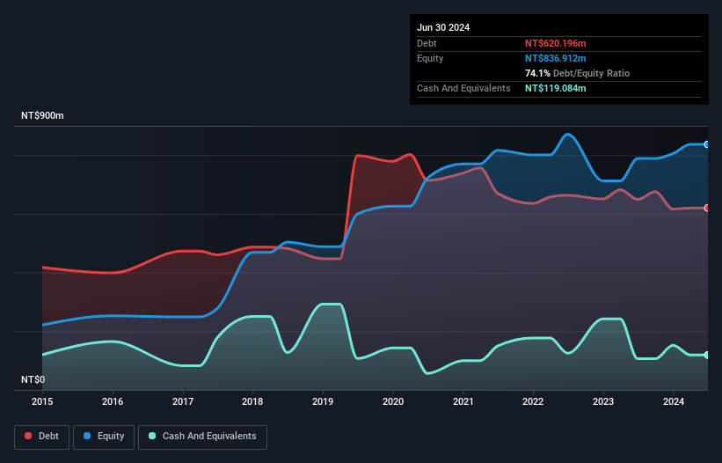Toggle the Debt series legend button

tap(42, 437)
